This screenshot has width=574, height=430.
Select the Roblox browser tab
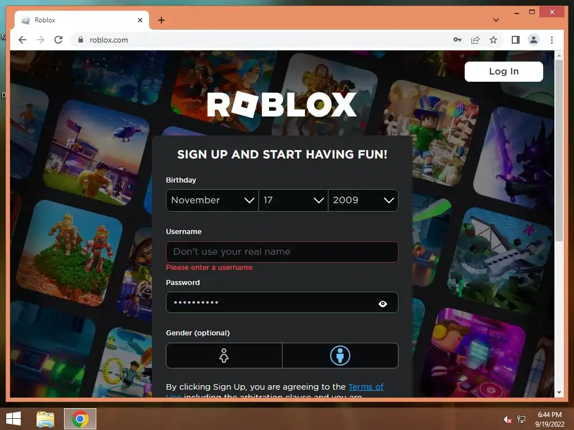pyautogui.click(x=81, y=20)
